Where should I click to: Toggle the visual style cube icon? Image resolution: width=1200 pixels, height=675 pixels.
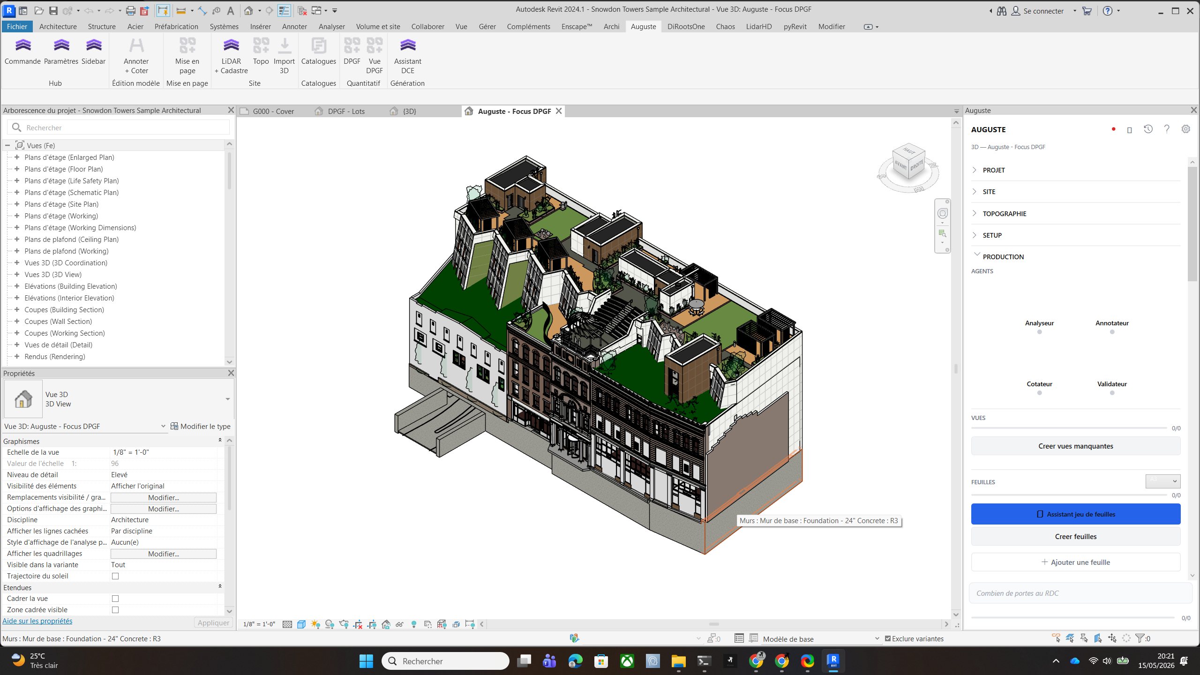301,624
